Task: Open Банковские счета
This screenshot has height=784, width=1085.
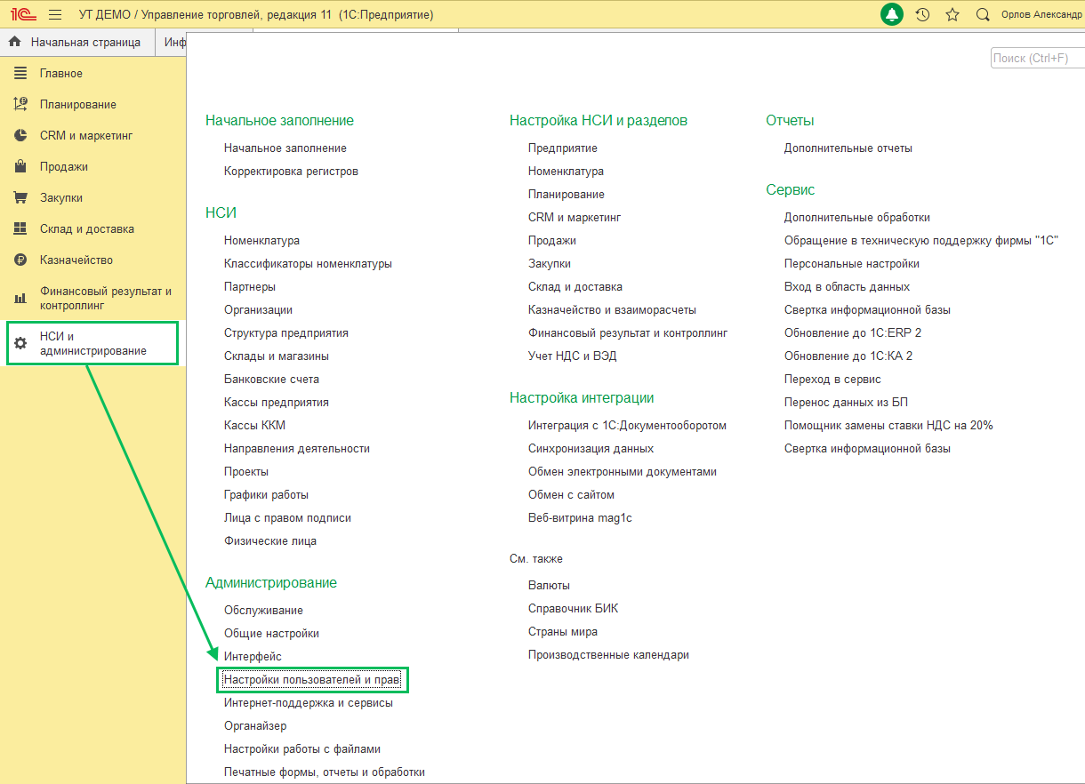Action: point(271,379)
